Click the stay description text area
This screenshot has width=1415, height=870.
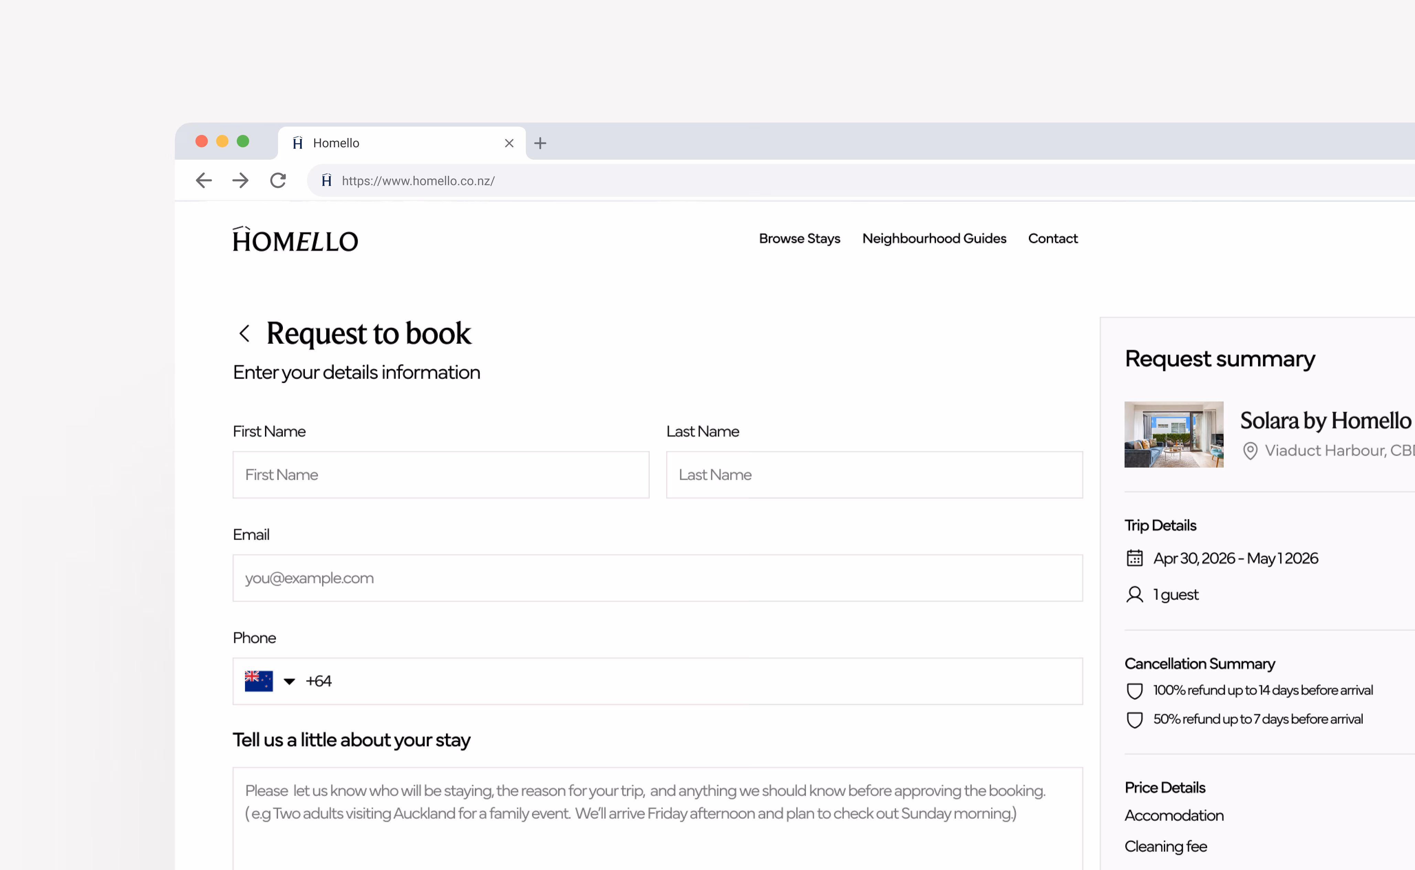[x=658, y=819]
